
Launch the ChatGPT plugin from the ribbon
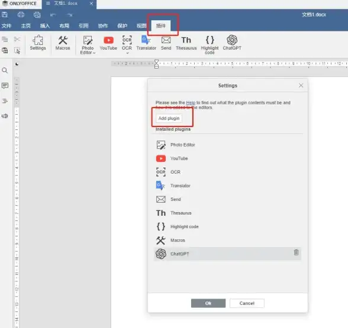232,43
